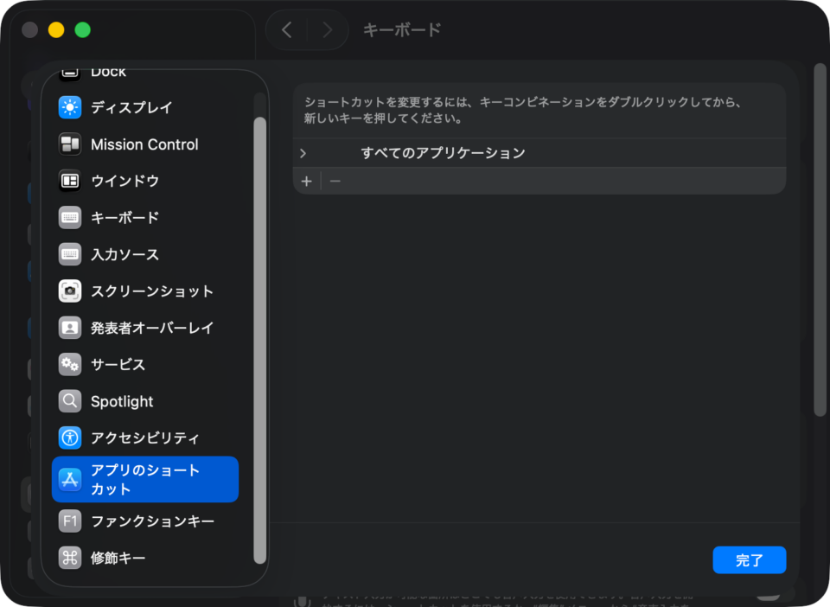The height and width of the screenshot is (607, 830).
Task: Select the アクセシビリティ icon
Action: 70,438
